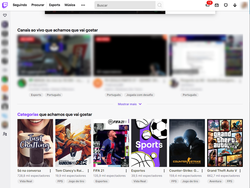The width and height of the screenshot is (250, 188).
Task: Click the Só na conversa title
Action: tap(29, 171)
